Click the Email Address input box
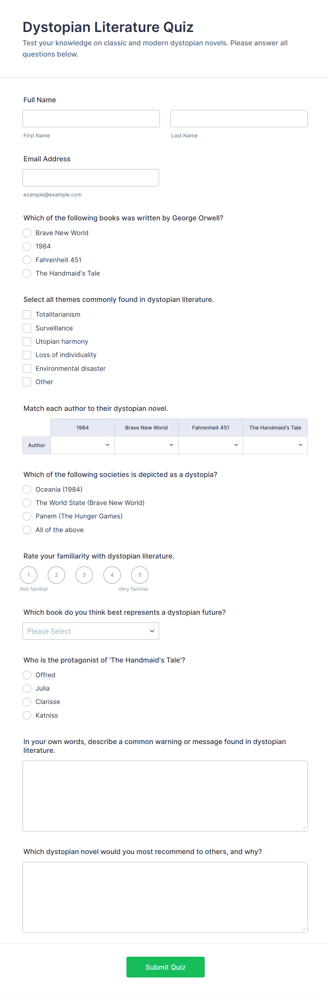This screenshot has height=995, width=327. click(91, 178)
